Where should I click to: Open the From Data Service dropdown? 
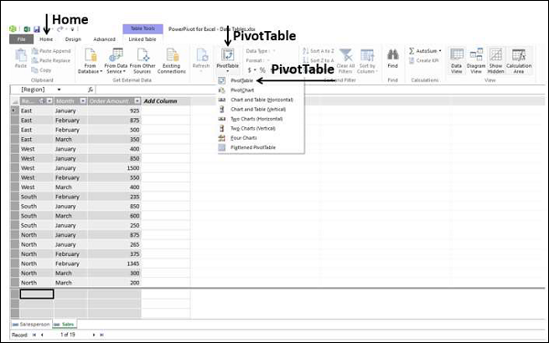point(116,61)
